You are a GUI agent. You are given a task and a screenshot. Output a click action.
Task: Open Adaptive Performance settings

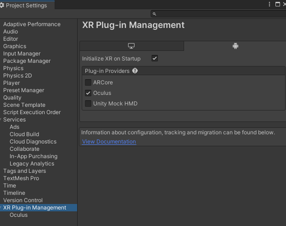click(32, 24)
